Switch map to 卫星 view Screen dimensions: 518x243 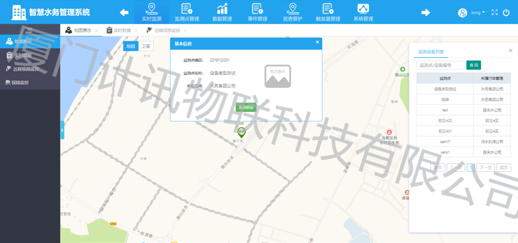[x=146, y=46]
